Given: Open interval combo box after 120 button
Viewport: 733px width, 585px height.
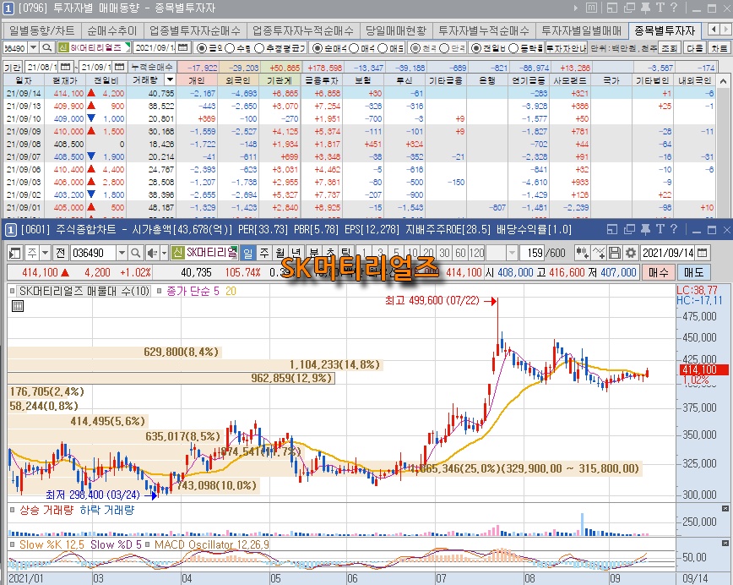Looking at the screenshot, I should 512,253.
